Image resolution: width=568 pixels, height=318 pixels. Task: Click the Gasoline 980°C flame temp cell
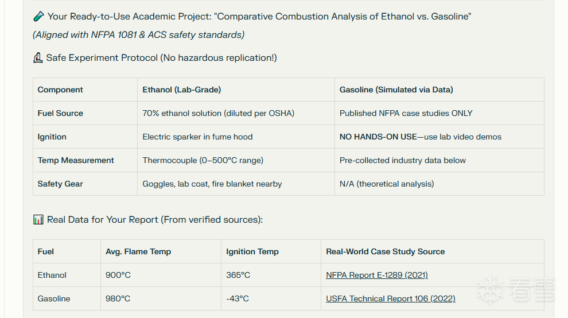(118, 298)
